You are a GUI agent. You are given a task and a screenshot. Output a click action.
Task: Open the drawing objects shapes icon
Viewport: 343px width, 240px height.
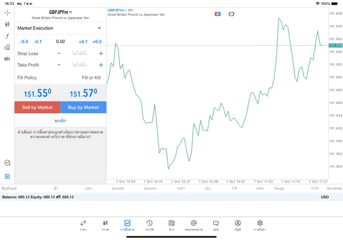8,47
